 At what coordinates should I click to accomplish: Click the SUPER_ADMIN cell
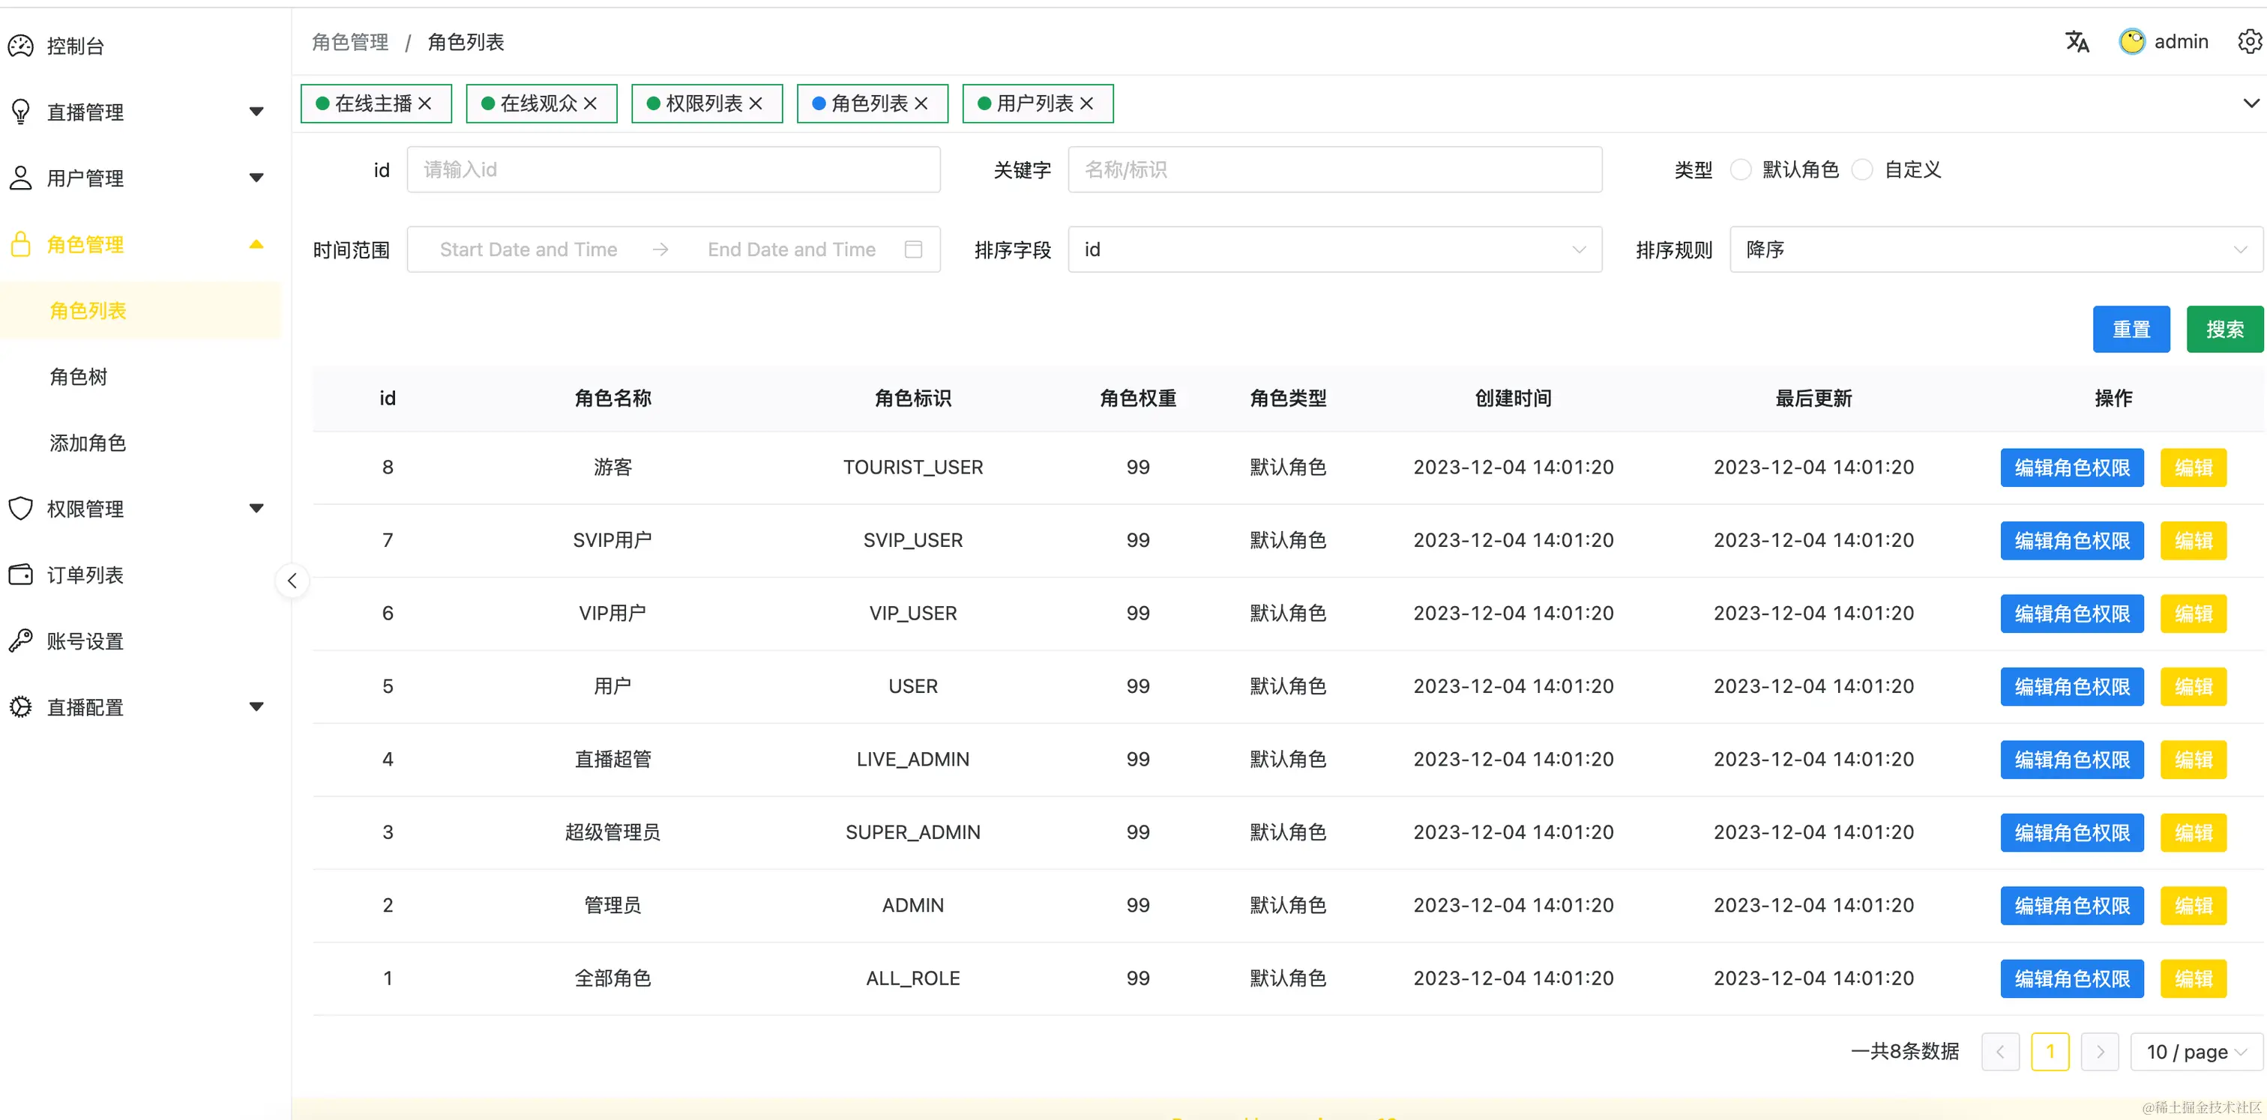tap(912, 832)
